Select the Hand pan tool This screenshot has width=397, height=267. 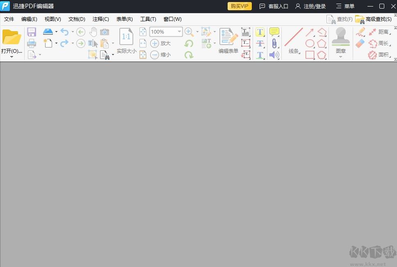click(93, 32)
